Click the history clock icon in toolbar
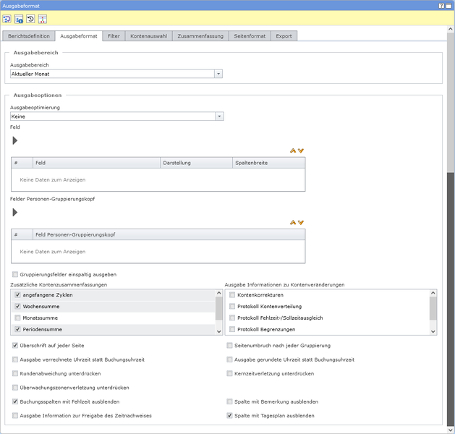Image resolution: width=455 pixels, height=434 pixels. point(30,18)
